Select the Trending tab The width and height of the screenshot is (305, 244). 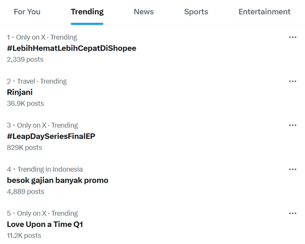87,12
